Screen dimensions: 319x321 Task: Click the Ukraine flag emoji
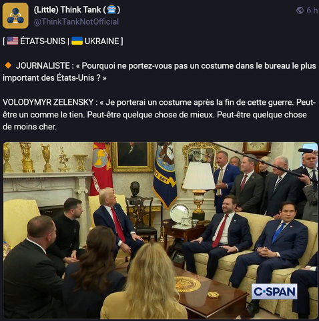point(77,41)
